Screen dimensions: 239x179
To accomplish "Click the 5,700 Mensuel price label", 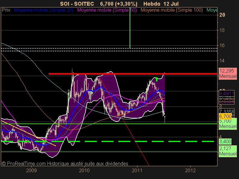I will [228, 124].
